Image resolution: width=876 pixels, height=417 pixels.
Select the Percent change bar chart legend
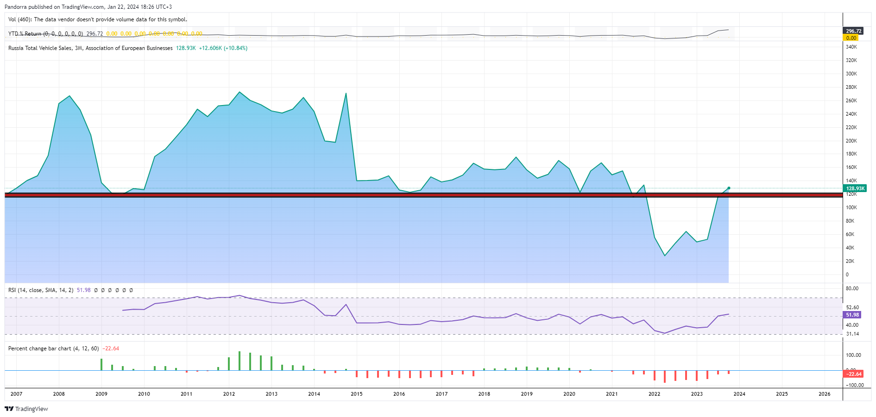(54, 349)
